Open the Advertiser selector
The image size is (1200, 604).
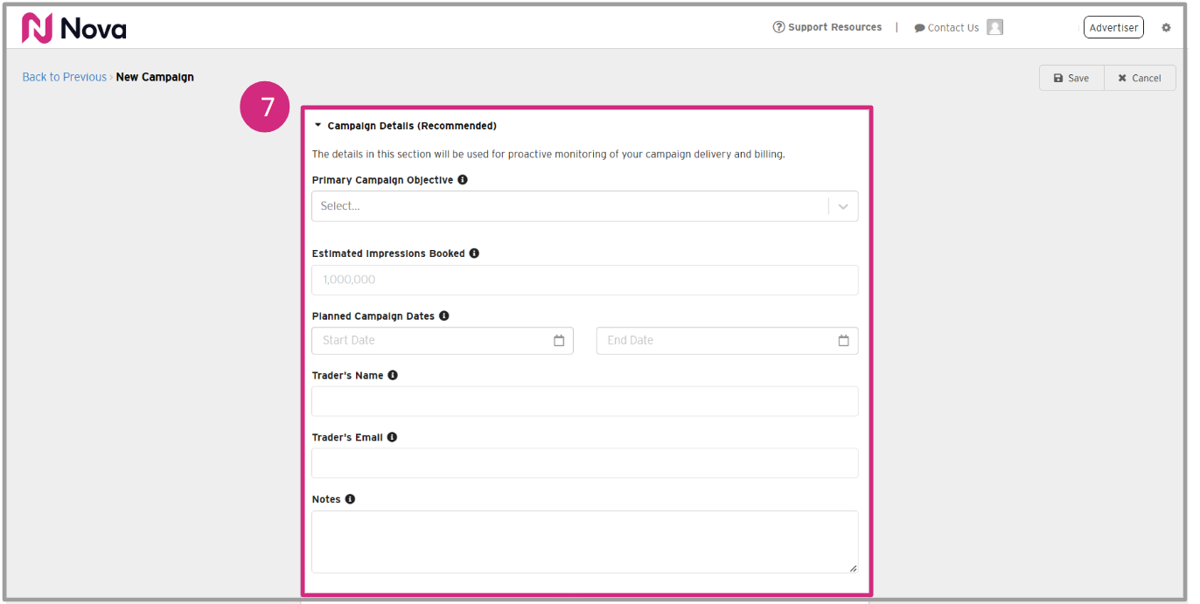1113,28
